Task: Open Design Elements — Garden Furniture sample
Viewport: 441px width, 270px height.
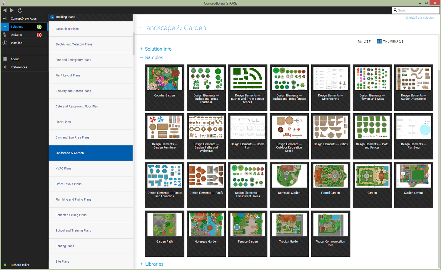Action: (x=165, y=136)
